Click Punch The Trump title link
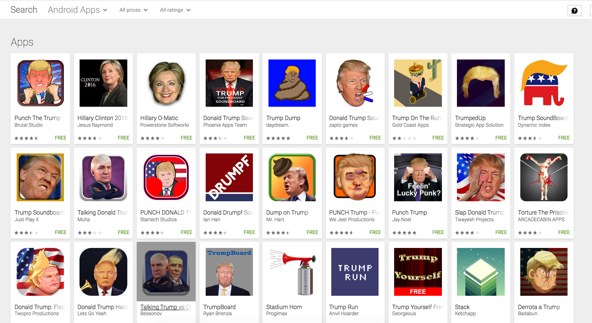 38,118
